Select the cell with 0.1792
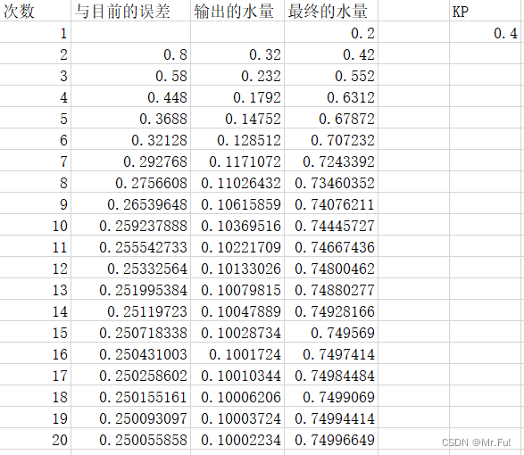Image resolution: width=524 pixels, height=455 pixels. tap(237, 96)
